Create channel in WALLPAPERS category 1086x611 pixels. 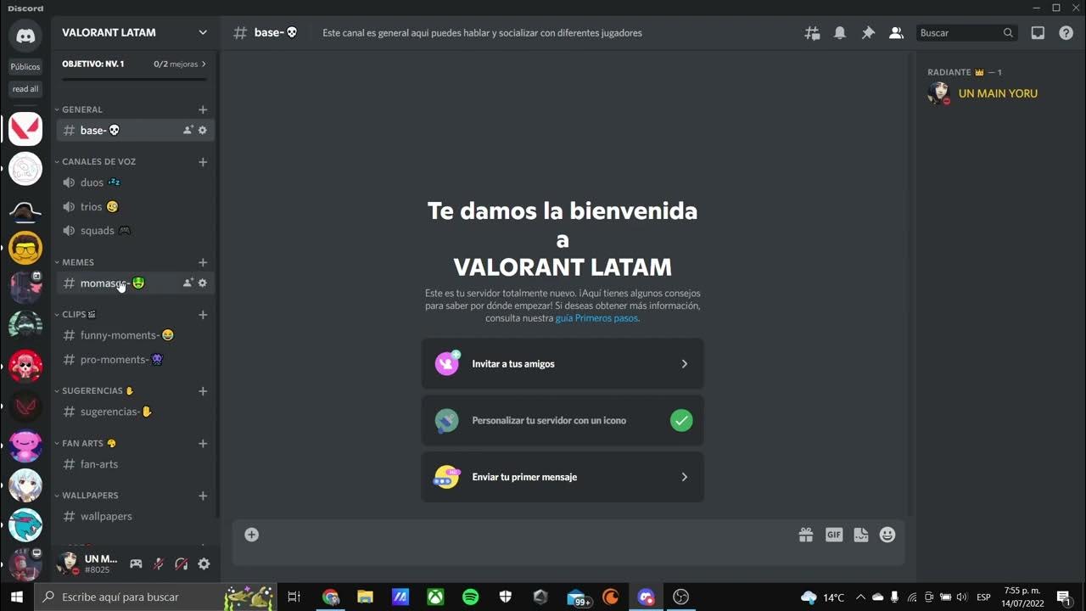coord(203,495)
